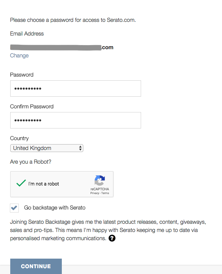Click the green reCAPTCHA checkmark
The width and height of the screenshot is (222, 274).
(21, 183)
